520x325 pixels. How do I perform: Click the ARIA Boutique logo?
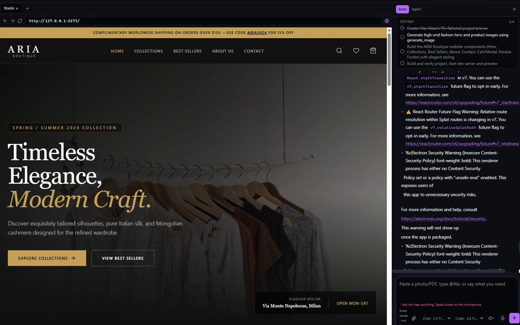[24, 51]
